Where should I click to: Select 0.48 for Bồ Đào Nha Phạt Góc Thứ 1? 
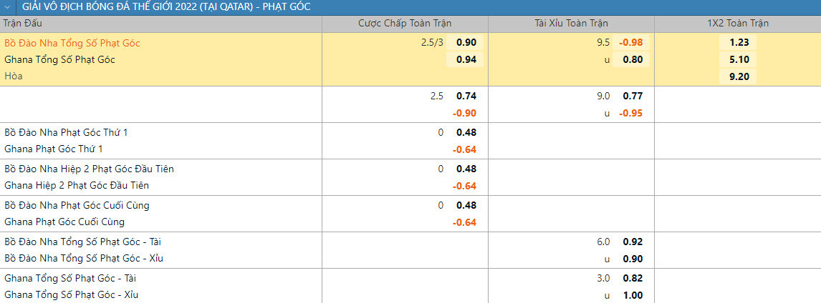pyautogui.click(x=466, y=132)
